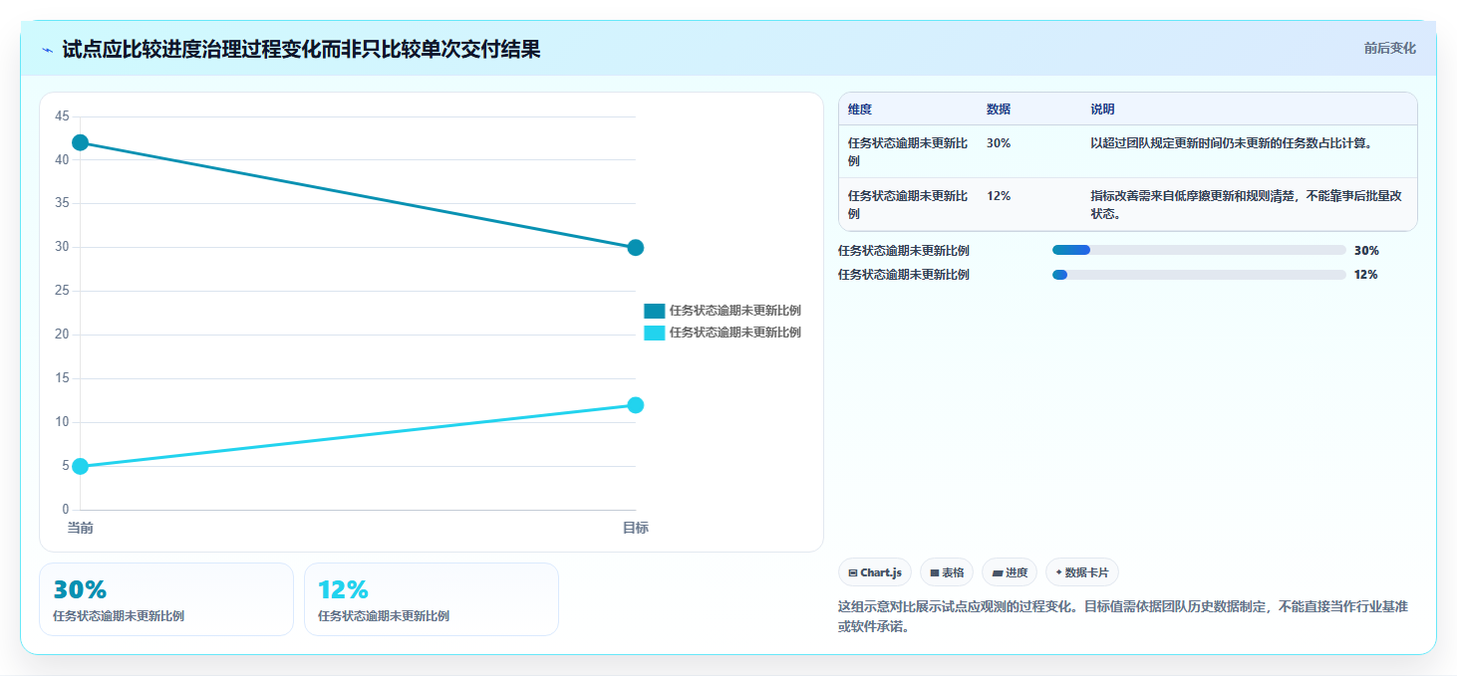Viewport: 1457px width, 676px height.
Task: Click the 说明 column header
Action: 1102,110
